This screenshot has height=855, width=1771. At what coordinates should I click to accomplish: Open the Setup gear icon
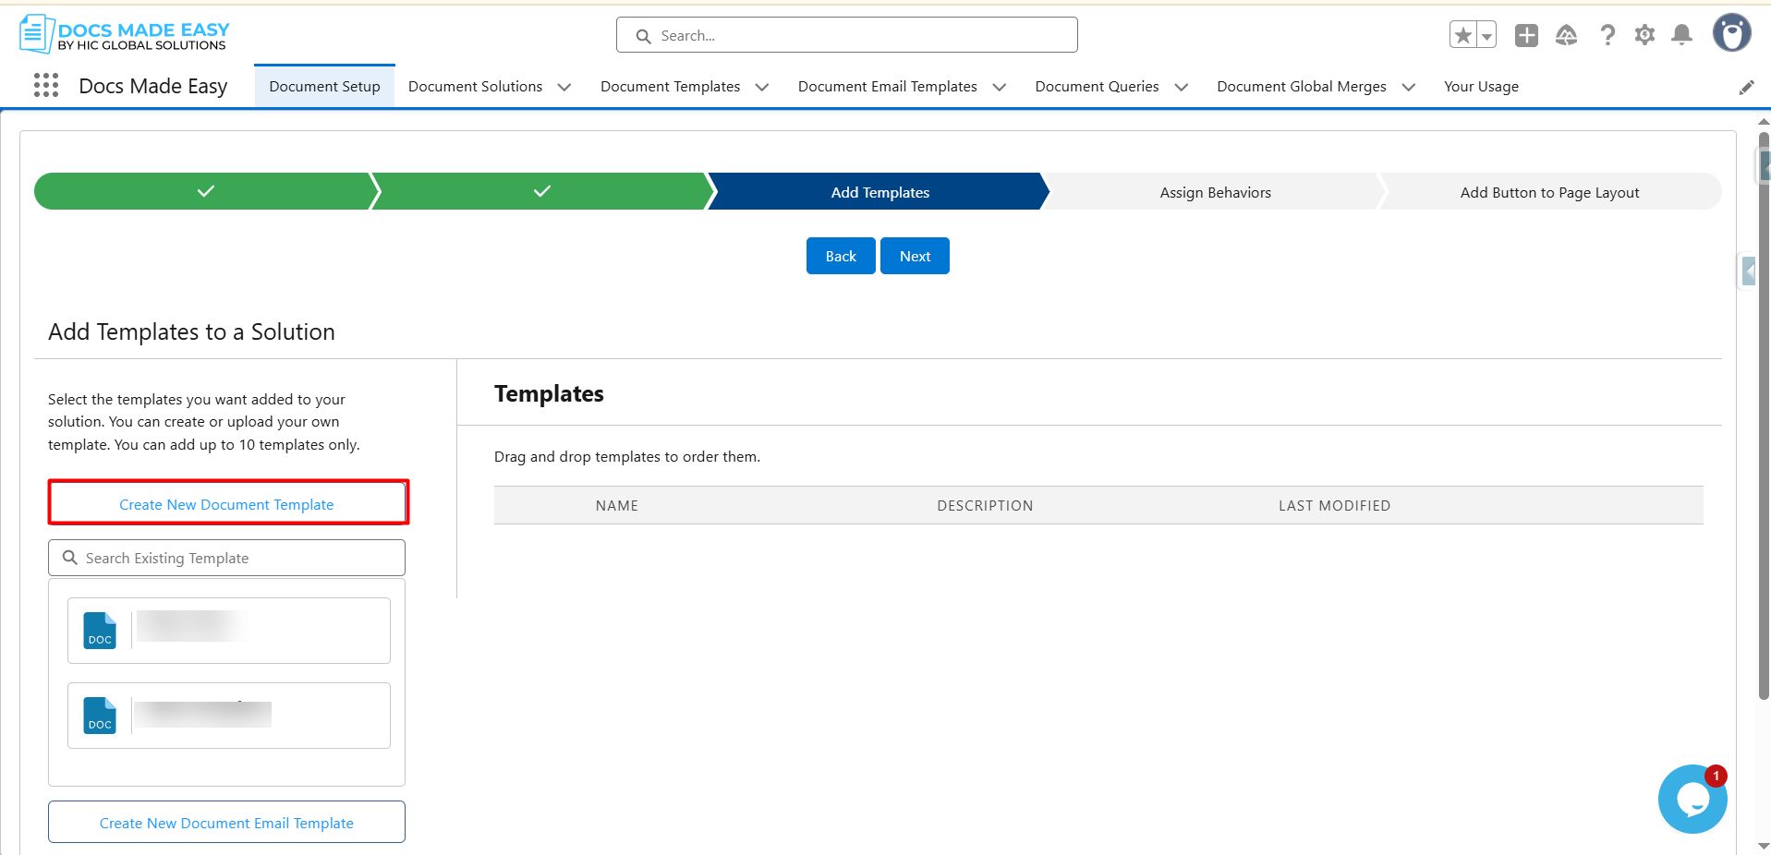pyautogui.click(x=1644, y=35)
